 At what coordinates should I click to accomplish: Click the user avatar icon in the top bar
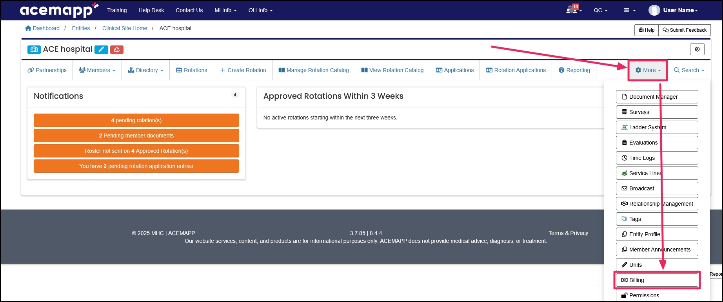point(654,10)
